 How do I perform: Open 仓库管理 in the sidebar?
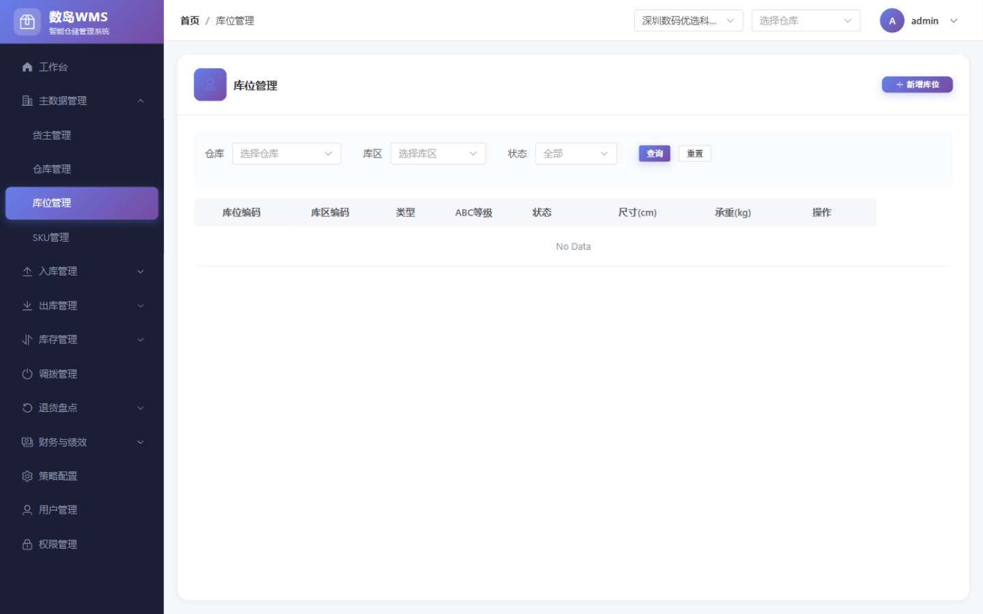coord(82,169)
